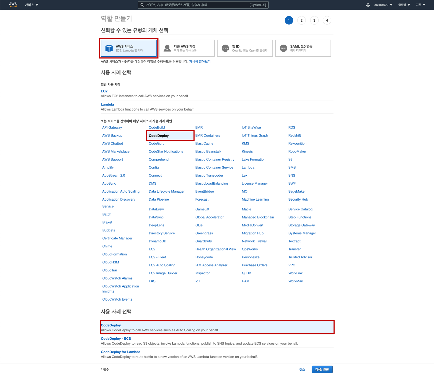Choose the Lambda general use case
The image size is (434, 374).
(107, 104)
